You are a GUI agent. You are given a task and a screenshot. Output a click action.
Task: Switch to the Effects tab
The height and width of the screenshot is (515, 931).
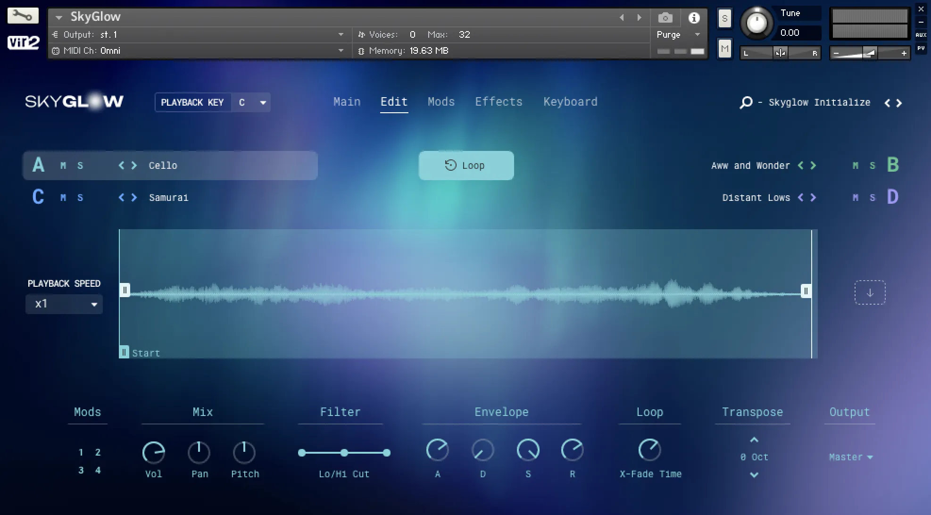[x=499, y=102]
